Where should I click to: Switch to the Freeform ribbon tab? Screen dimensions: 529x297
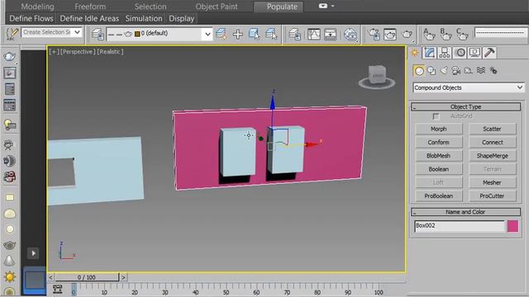90,7
